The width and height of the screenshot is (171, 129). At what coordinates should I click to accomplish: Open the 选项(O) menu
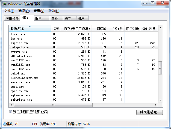coord(24,11)
